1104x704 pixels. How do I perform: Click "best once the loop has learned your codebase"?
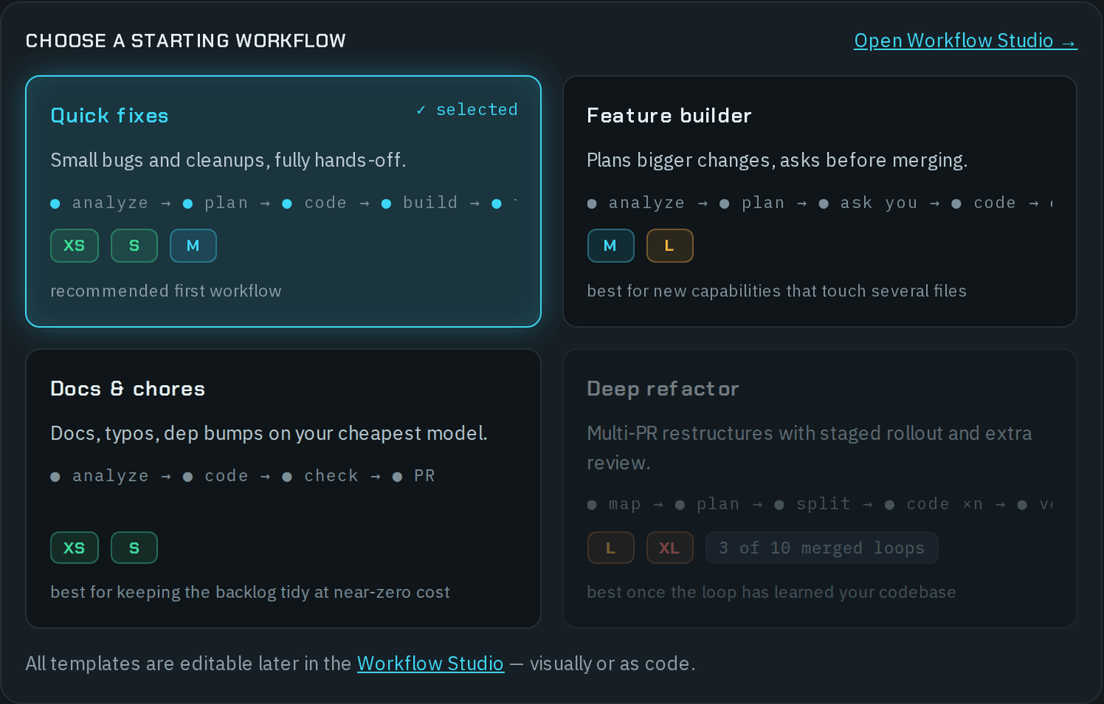(x=771, y=592)
